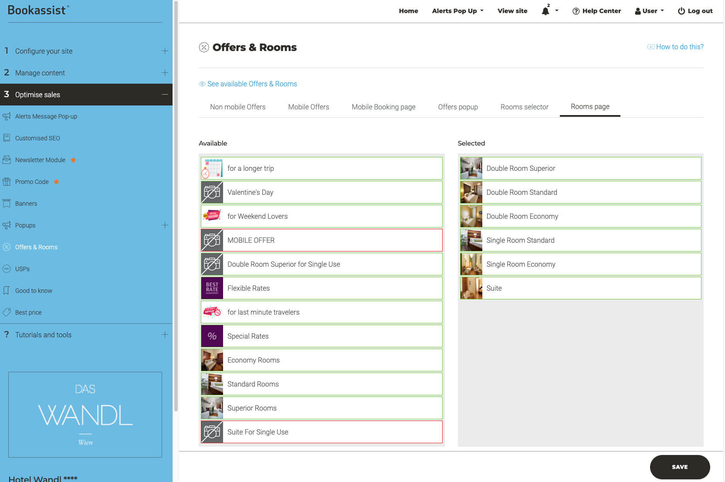This screenshot has width=725, height=482.
Task: Click the Help Center question mark icon
Action: [576, 11]
